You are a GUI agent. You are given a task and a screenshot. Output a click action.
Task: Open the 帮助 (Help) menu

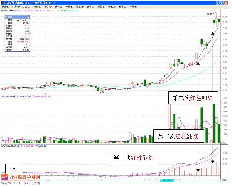133,6
